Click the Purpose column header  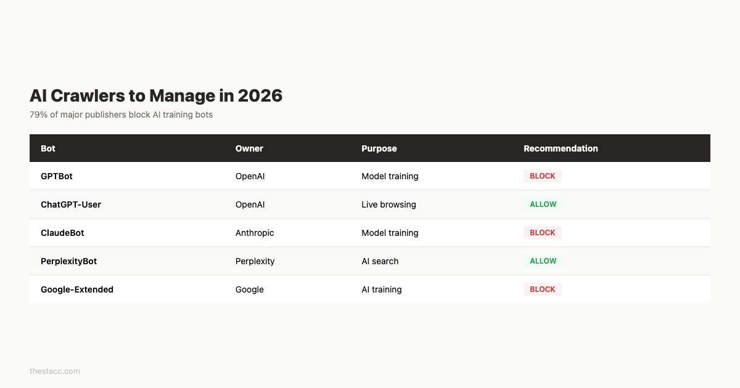click(x=379, y=148)
